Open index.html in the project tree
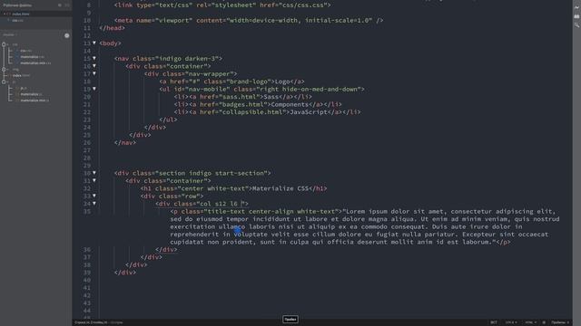Viewport: 581px width, 326px height. click(21, 75)
